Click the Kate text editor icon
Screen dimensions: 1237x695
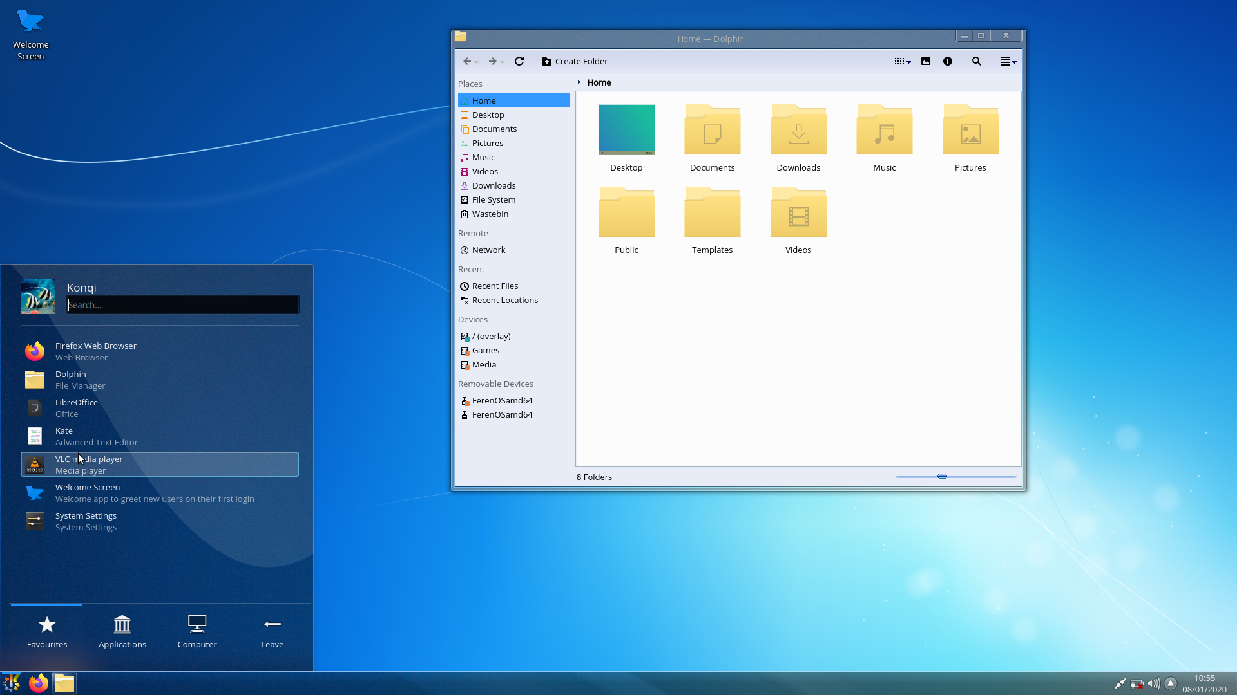point(34,435)
